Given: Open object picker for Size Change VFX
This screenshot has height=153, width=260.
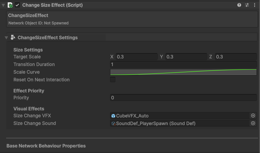Looking at the screenshot, I should (253, 116).
